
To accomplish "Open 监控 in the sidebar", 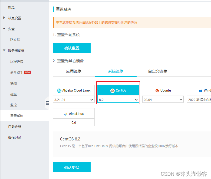I will (x=14, y=105).
